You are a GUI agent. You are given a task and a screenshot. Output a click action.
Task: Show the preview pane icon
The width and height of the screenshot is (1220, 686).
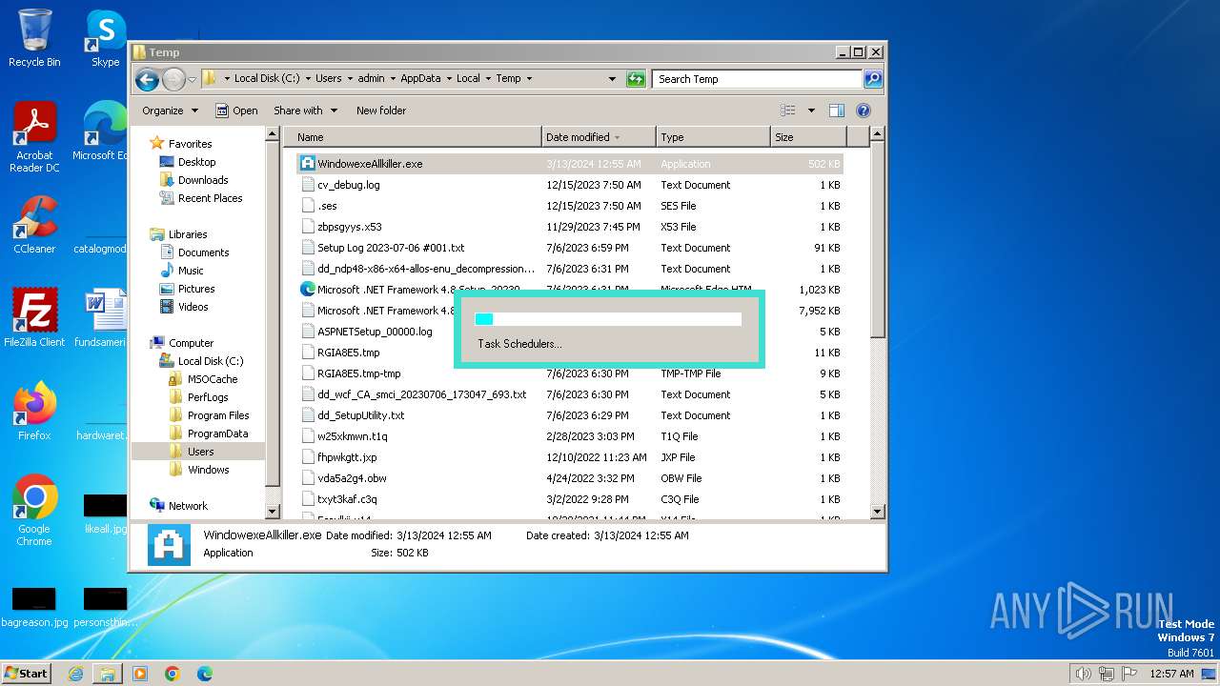pyautogui.click(x=836, y=111)
